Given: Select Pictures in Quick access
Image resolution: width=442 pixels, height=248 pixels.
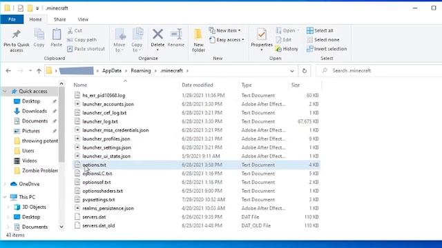Looking at the screenshot, I should click(x=31, y=131).
